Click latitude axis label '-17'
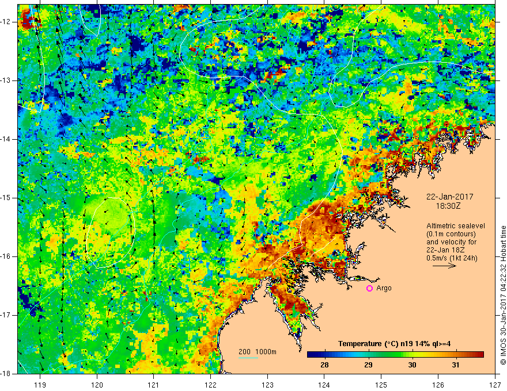The image size is (507, 391). click(x=6, y=315)
